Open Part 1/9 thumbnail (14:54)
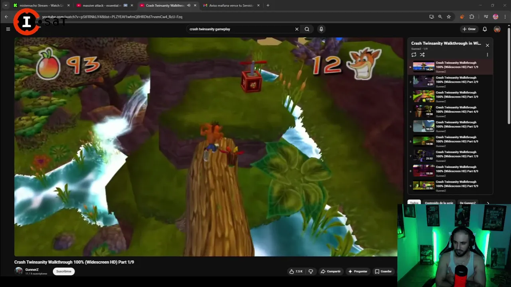This screenshot has height=287, width=511. (x=424, y=67)
